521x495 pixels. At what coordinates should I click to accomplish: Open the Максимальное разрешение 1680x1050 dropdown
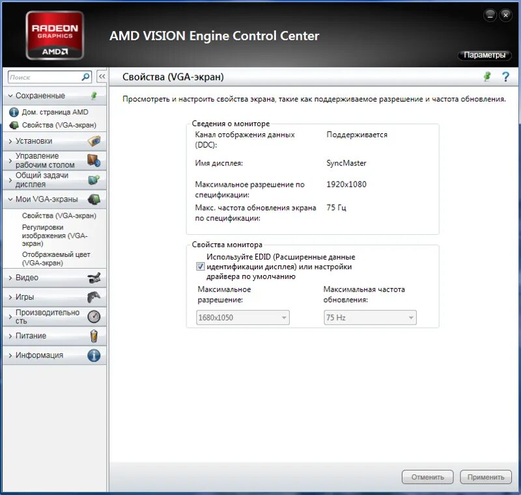[243, 317]
